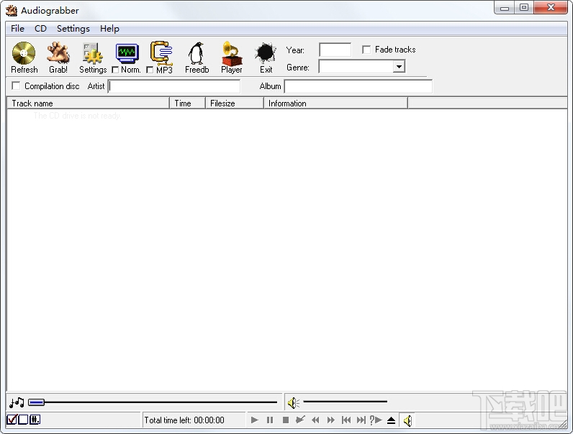Click the question-mark play intro button
Image resolution: width=573 pixels, height=434 pixels.
[376, 420]
